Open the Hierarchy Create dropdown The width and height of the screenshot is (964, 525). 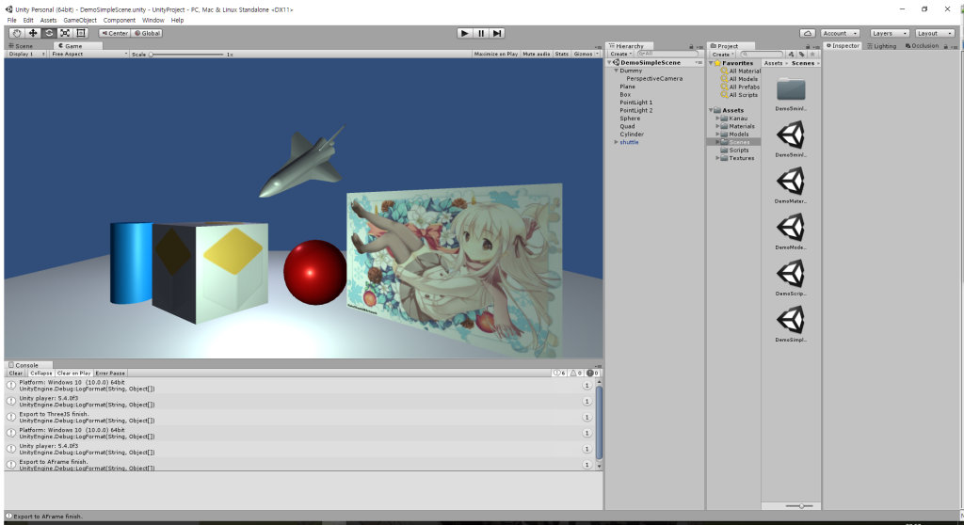[621, 54]
